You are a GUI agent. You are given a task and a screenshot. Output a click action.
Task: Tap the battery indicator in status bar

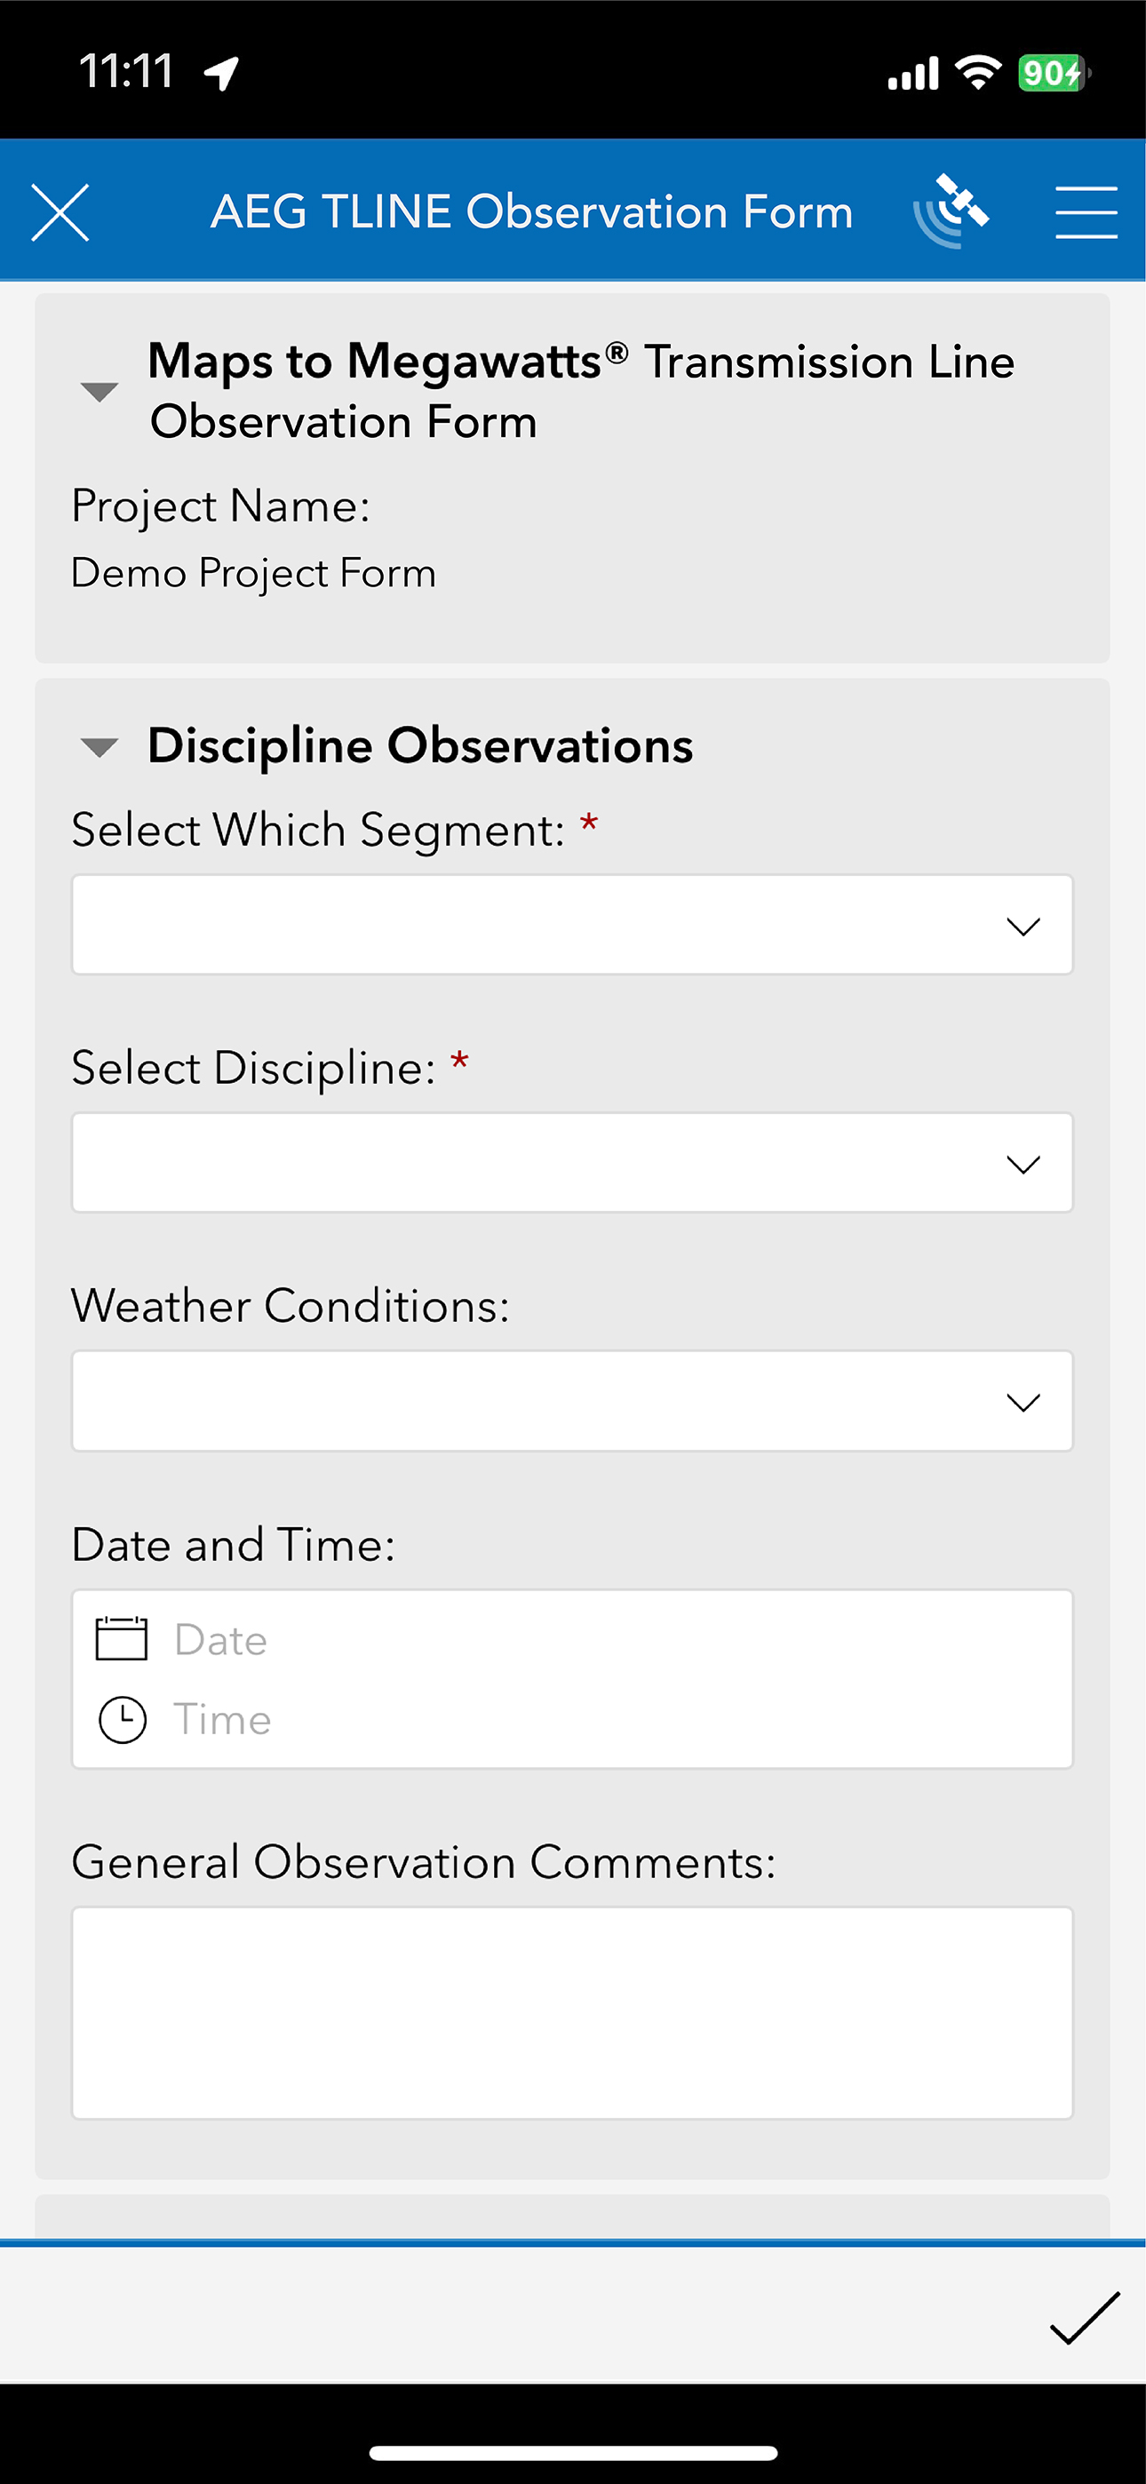tap(1054, 72)
